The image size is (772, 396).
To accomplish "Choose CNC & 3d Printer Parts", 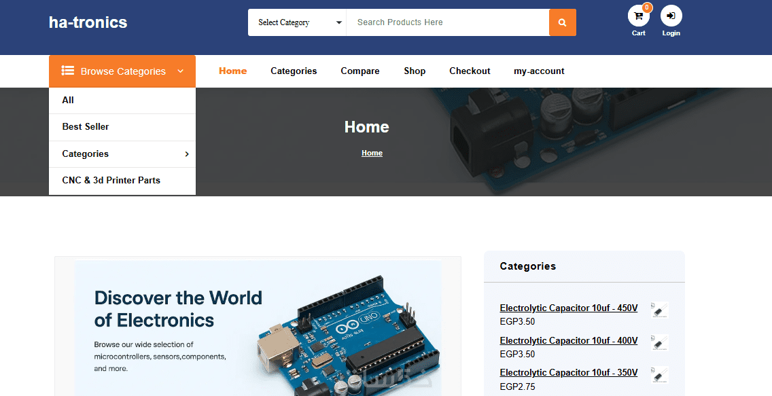I will pos(122,181).
